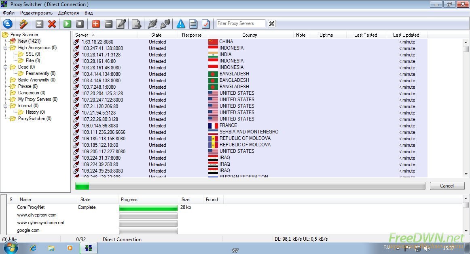The image size is (470, 254).
Task: Select the New (1421) folder
Action: pyautogui.click(x=29, y=41)
